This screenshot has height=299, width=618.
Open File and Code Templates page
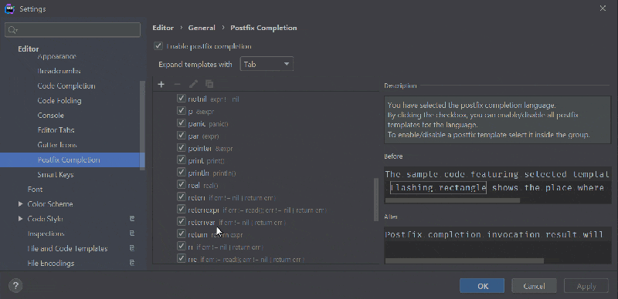tap(67, 249)
